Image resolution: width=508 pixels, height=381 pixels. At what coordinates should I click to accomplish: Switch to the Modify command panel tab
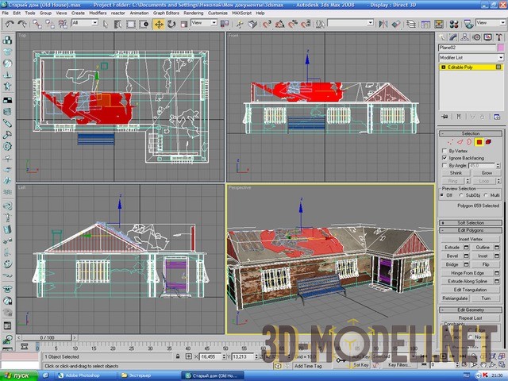click(x=453, y=36)
